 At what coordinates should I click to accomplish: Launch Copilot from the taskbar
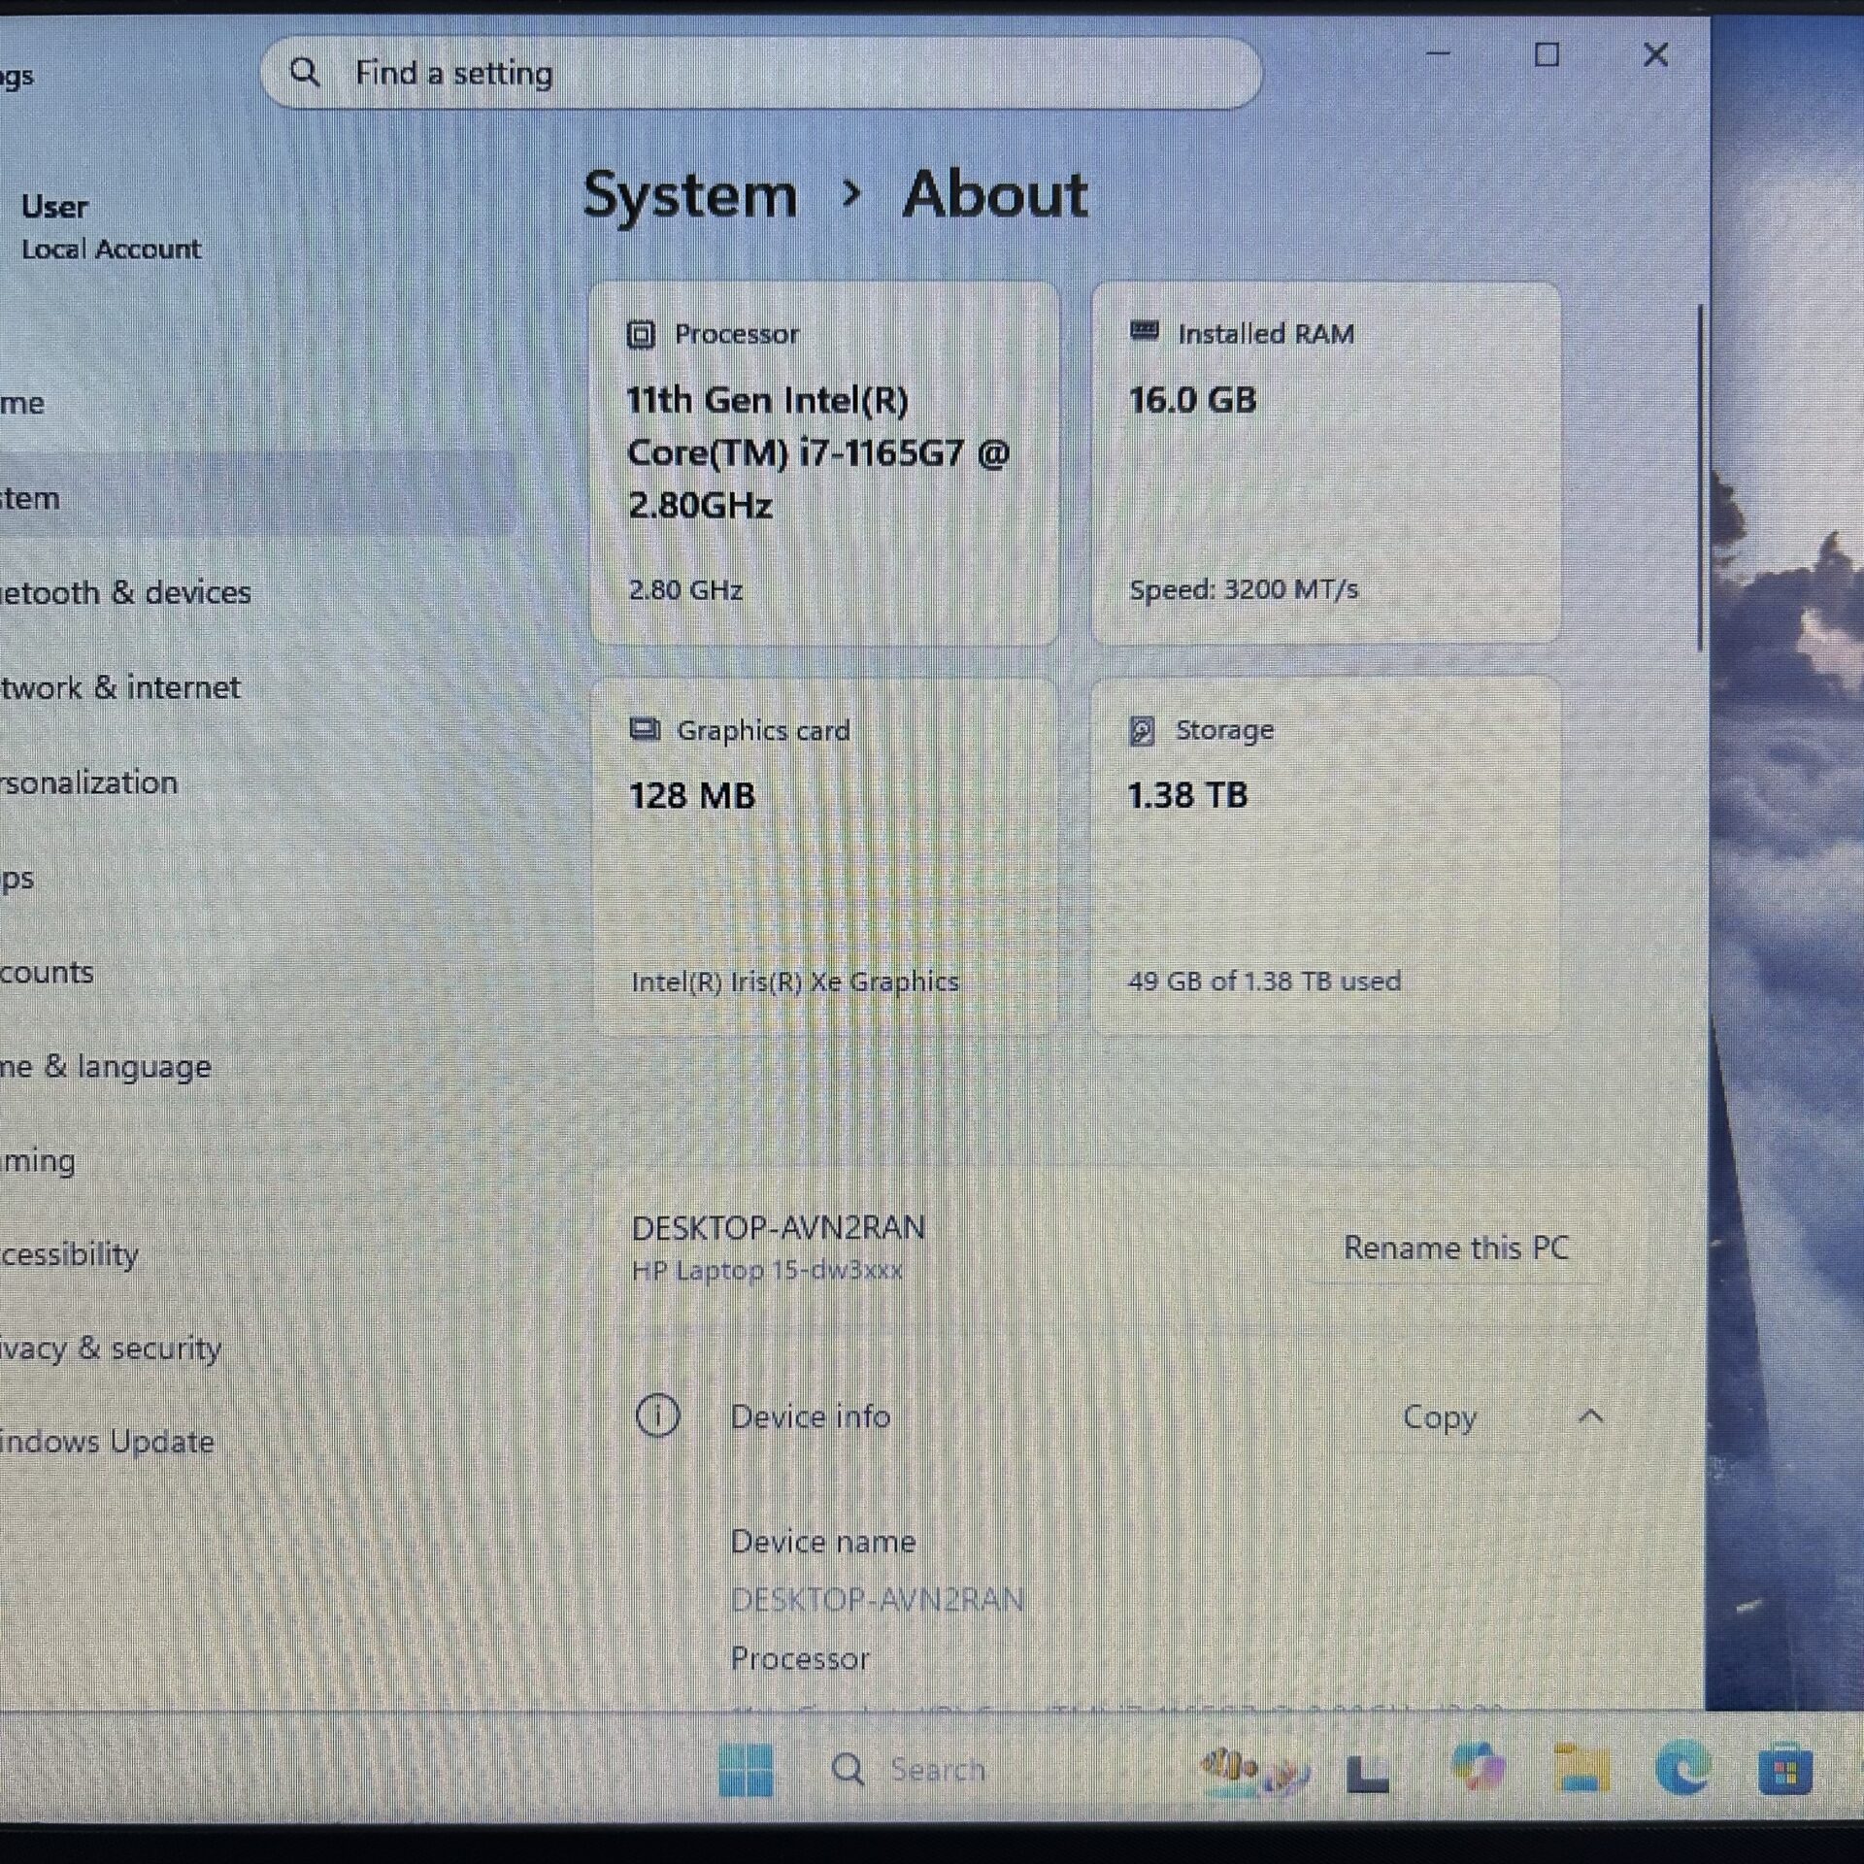tap(1478, 1766)
